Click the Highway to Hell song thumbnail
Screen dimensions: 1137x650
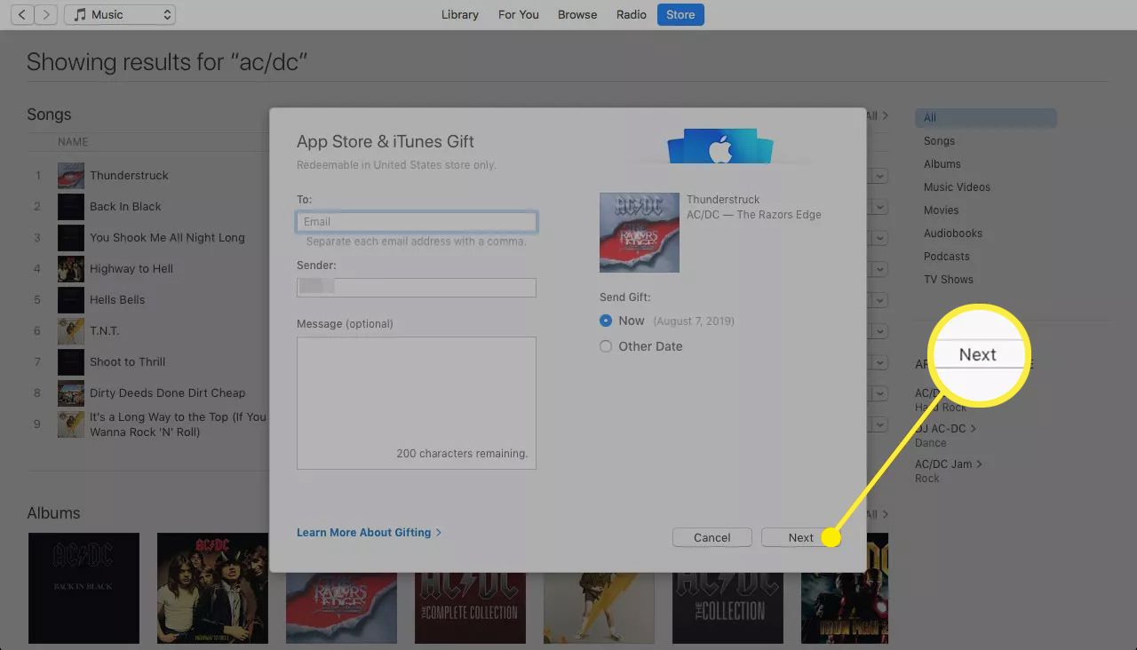[x=71, y=268]
